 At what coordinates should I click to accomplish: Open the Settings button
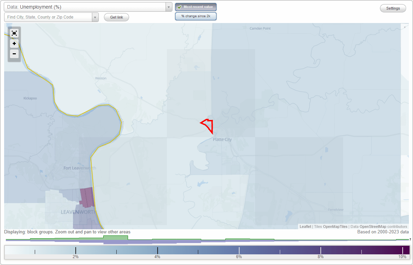coord(393,9)
